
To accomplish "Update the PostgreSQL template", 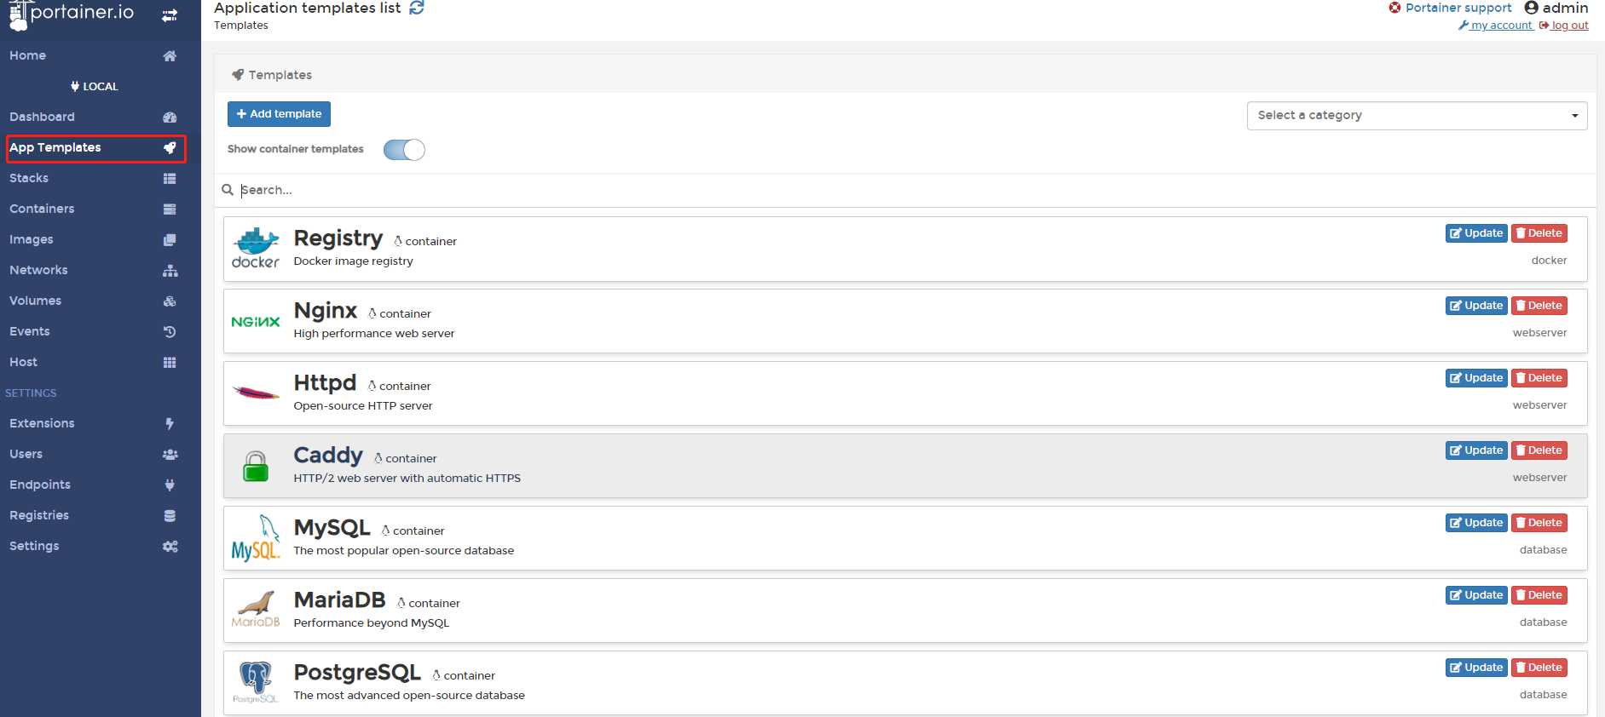I will [1476, 668].
